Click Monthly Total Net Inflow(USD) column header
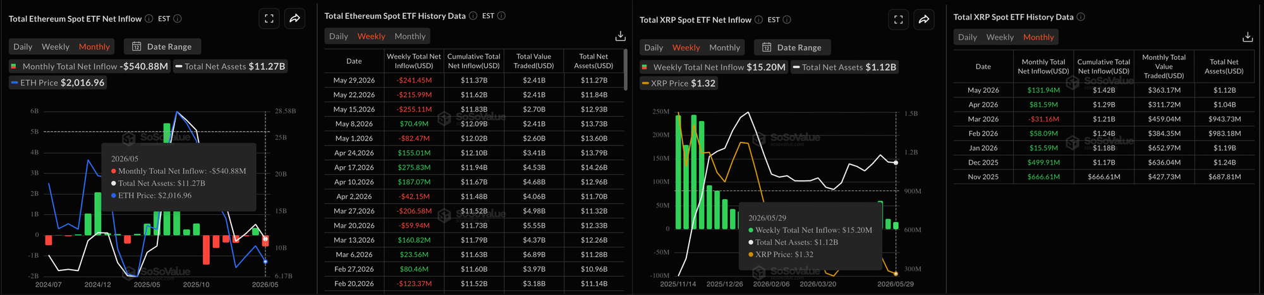 tap(1043, 66)
